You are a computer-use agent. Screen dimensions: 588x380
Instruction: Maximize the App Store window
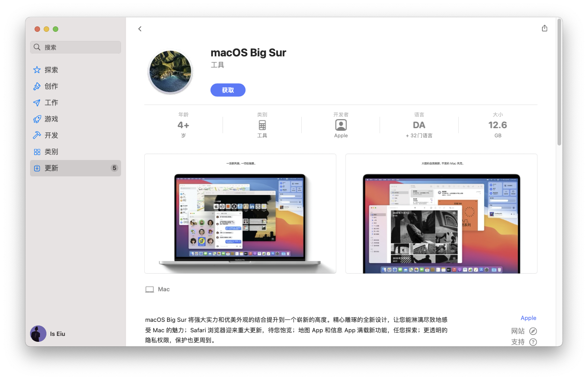(x=56, y=29)
